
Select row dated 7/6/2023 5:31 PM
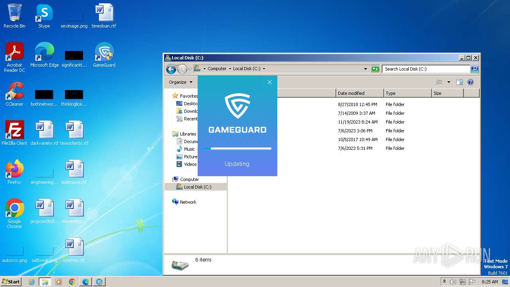click(x=354, y=148)
